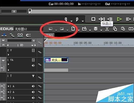Click the 00:00:05:00 mark on the time ruler
This screenshot has width=134, height=103.
83,43
